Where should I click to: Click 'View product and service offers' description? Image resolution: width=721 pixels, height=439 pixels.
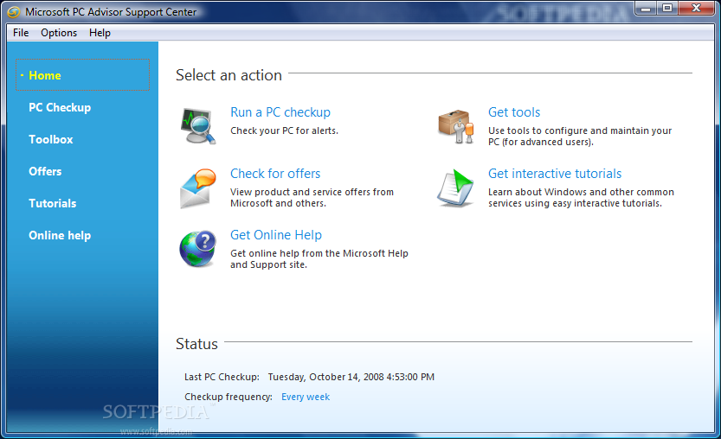[312, 197]
